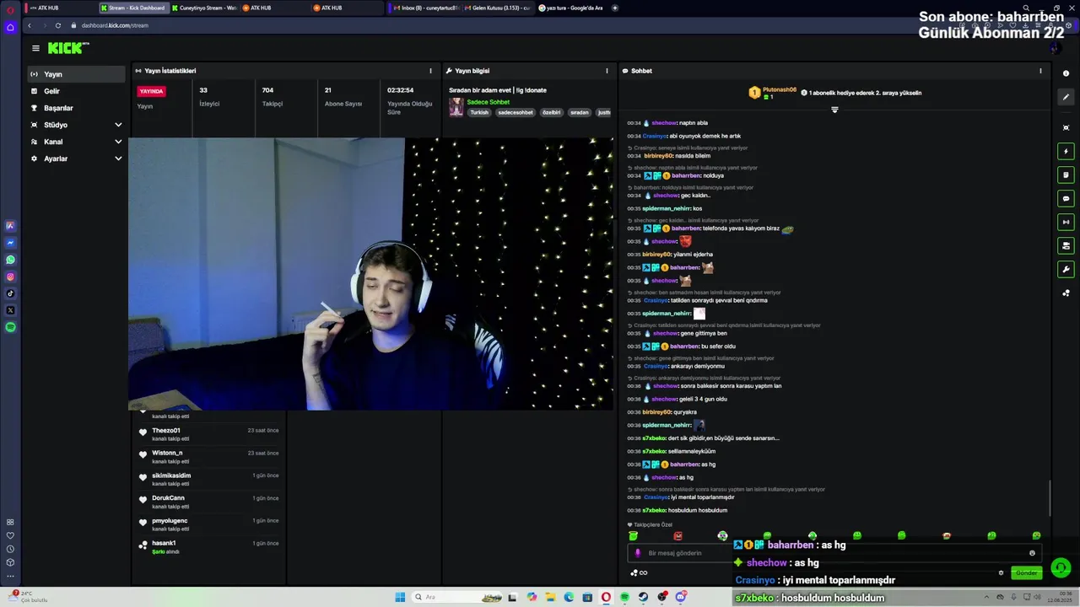Click the Gönder send button
1080x607 pixels.
[x=1026, y=573]
